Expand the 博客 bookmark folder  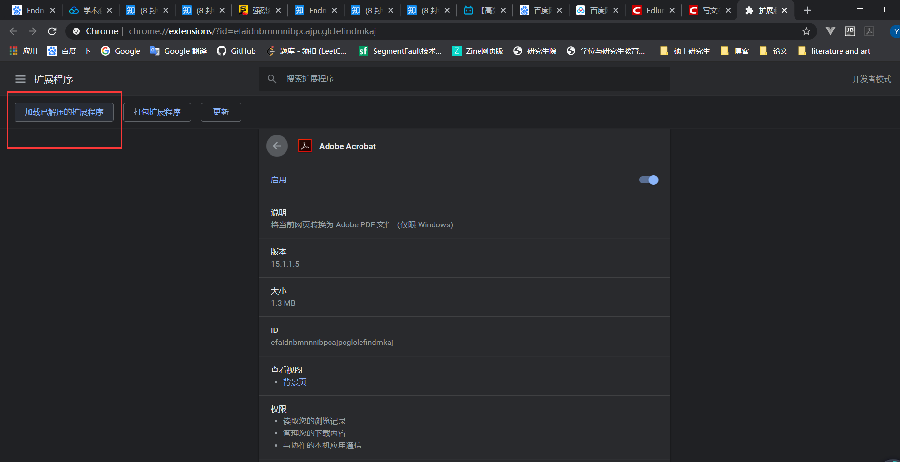pos(735,51)
